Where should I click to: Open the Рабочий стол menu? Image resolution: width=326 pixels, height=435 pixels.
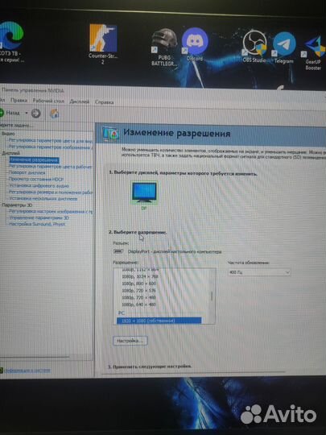pyautogui.click(x=48, y=101)
